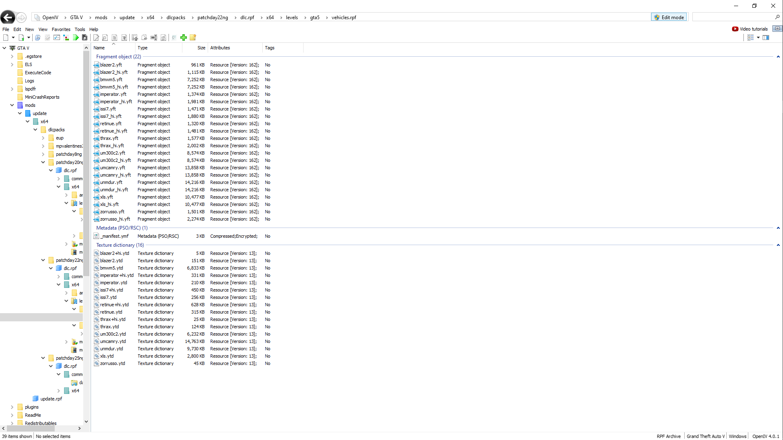Click the view mode list icon
This screenshot has height=440, width=783.
(750, 38)
